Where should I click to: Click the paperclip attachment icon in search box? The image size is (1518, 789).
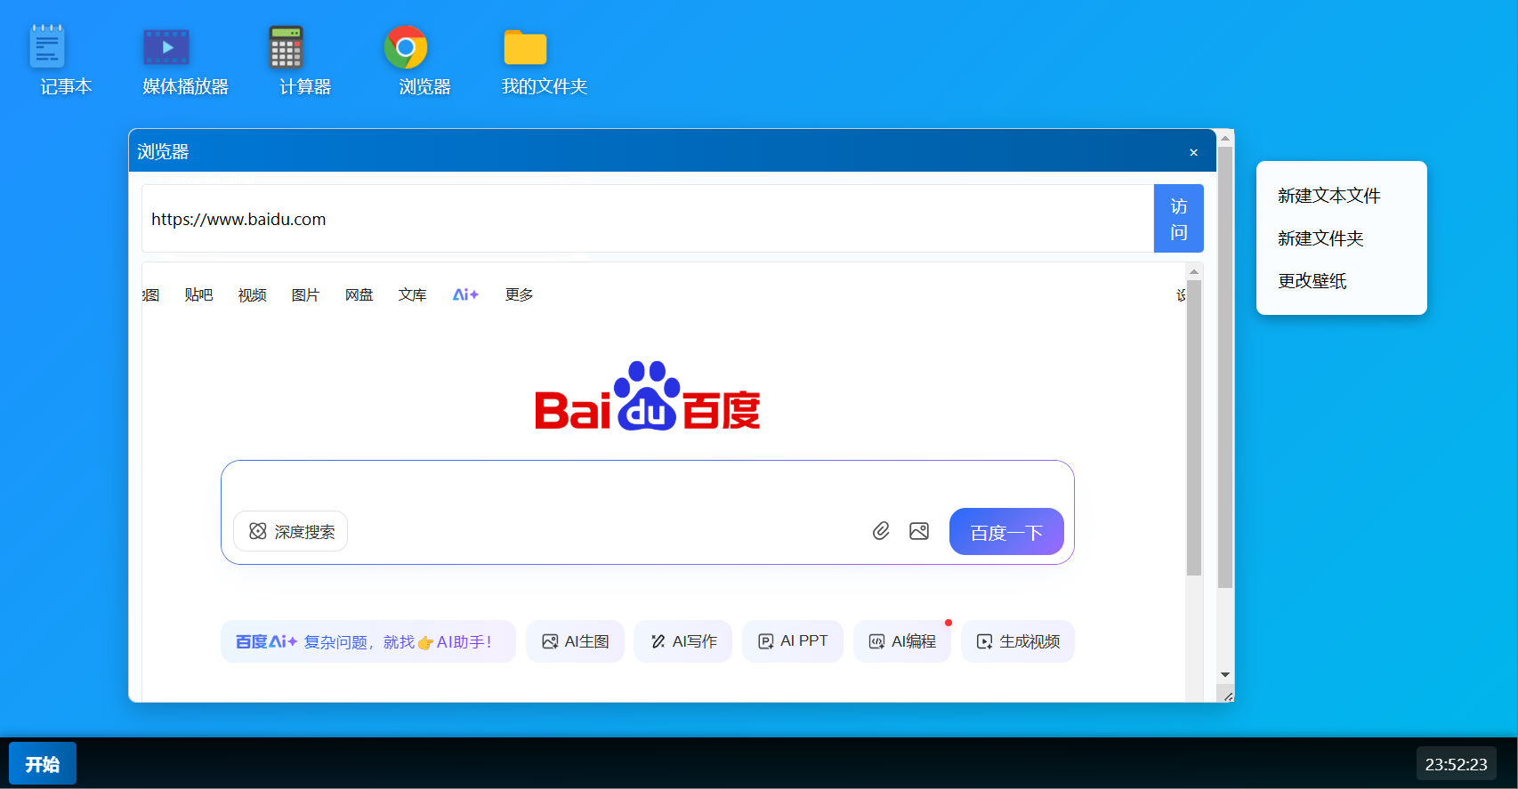click(x=881, y=531)
